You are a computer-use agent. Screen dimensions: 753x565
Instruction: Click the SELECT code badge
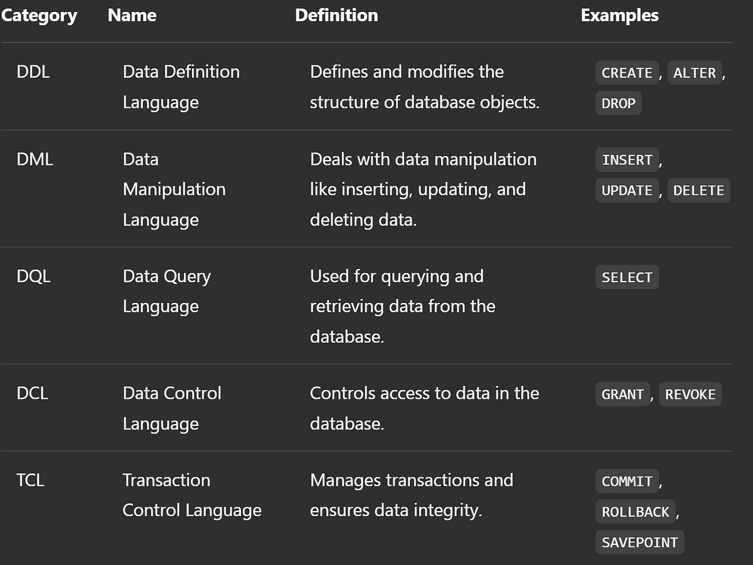click(626, 277)
